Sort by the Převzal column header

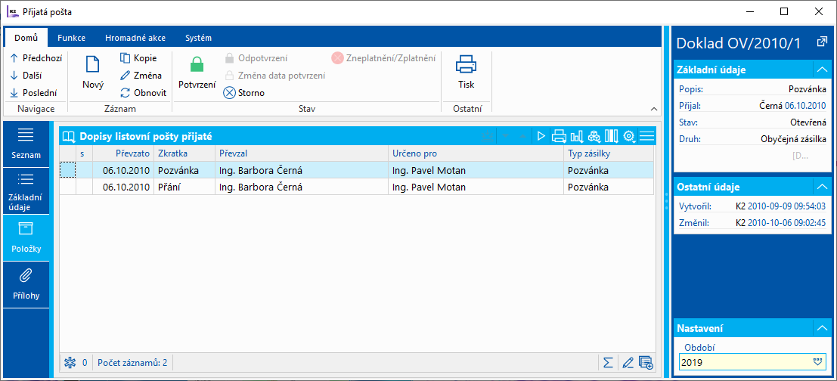[302, 153]
